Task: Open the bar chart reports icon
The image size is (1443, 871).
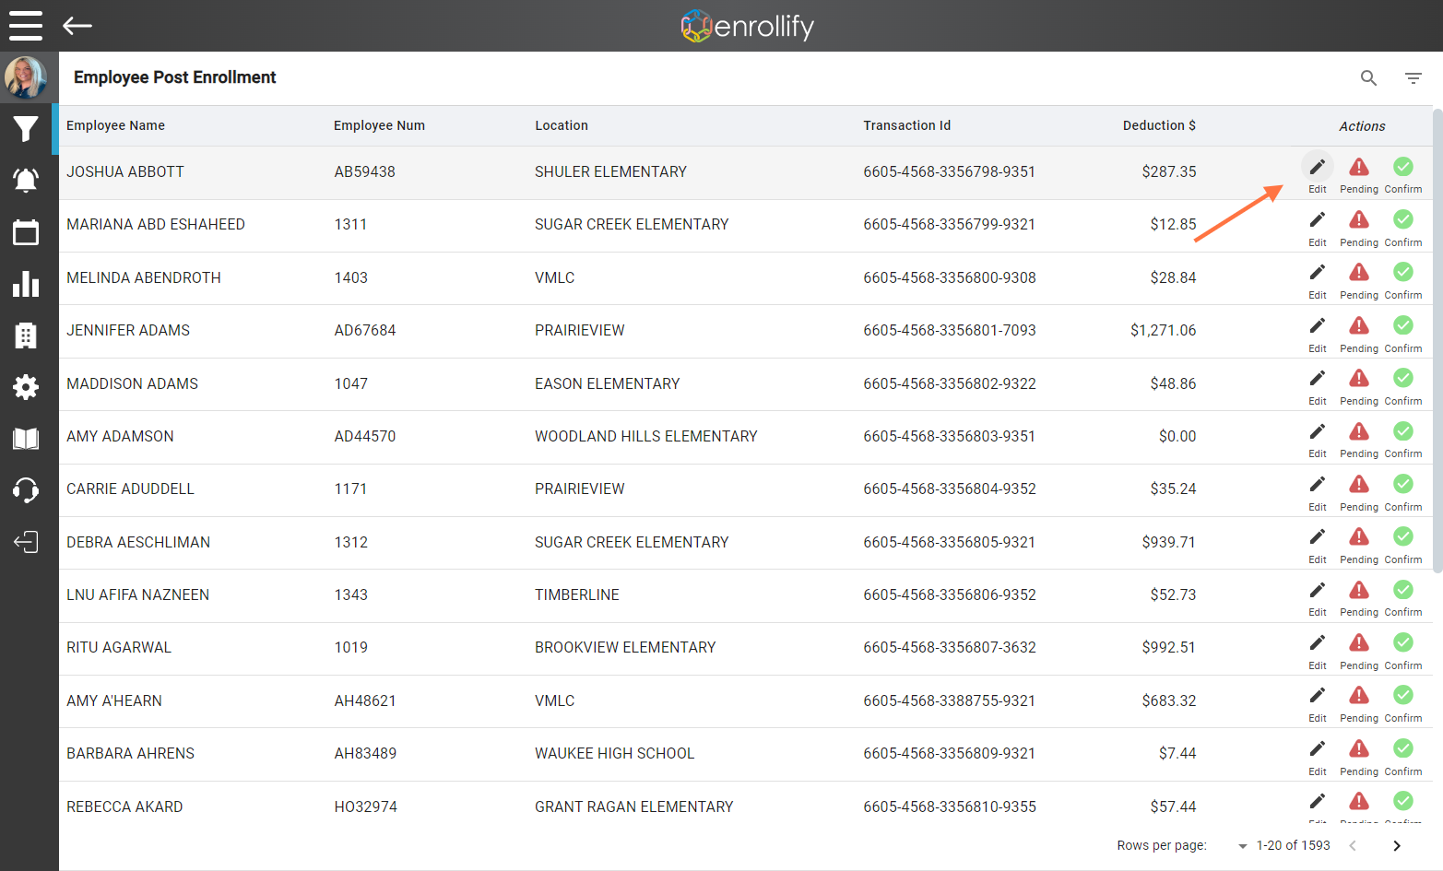Action: click(26, 284)
